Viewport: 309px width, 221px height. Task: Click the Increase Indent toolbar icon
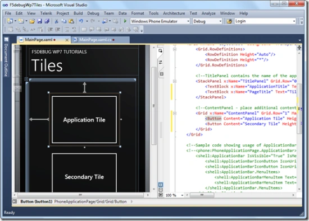(57, 30)
